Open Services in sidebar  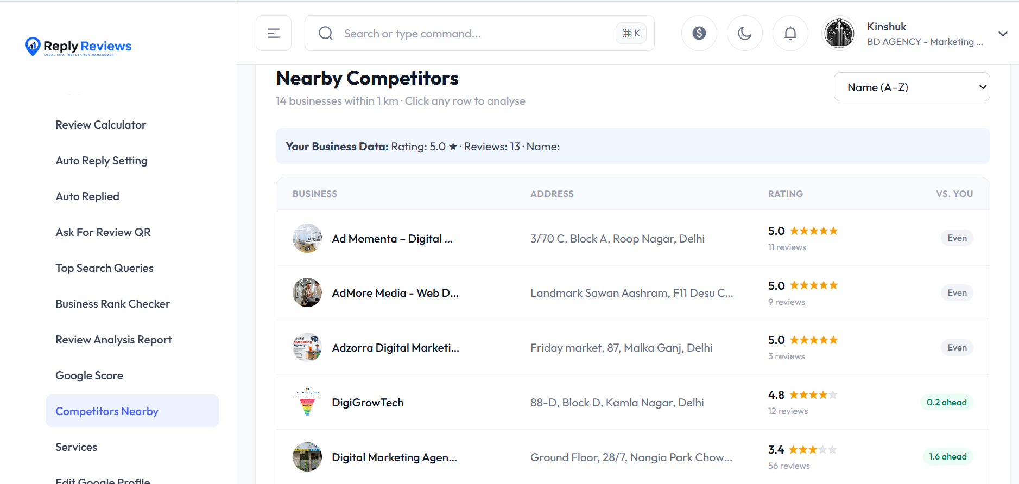(x=76, y=447)
